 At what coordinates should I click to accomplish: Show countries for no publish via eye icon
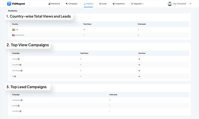click(139, 65)
